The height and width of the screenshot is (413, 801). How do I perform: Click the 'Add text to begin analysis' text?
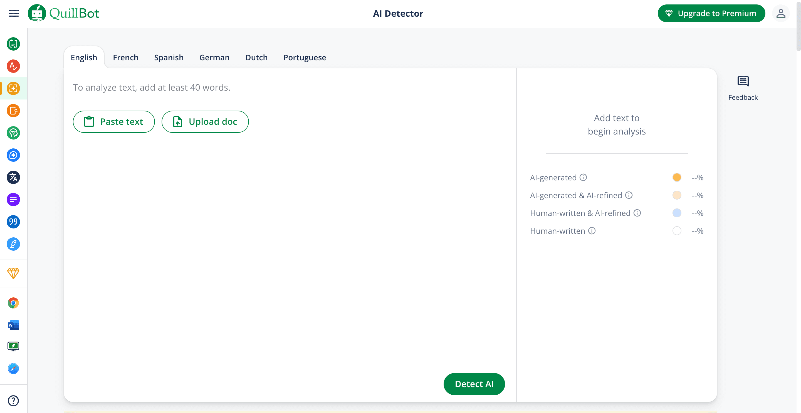pos(617,125)
